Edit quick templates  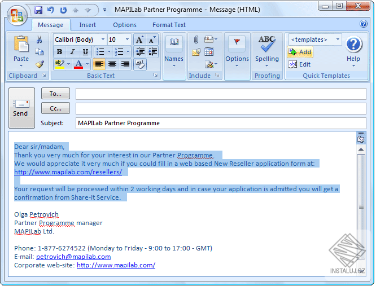[300, 64]
